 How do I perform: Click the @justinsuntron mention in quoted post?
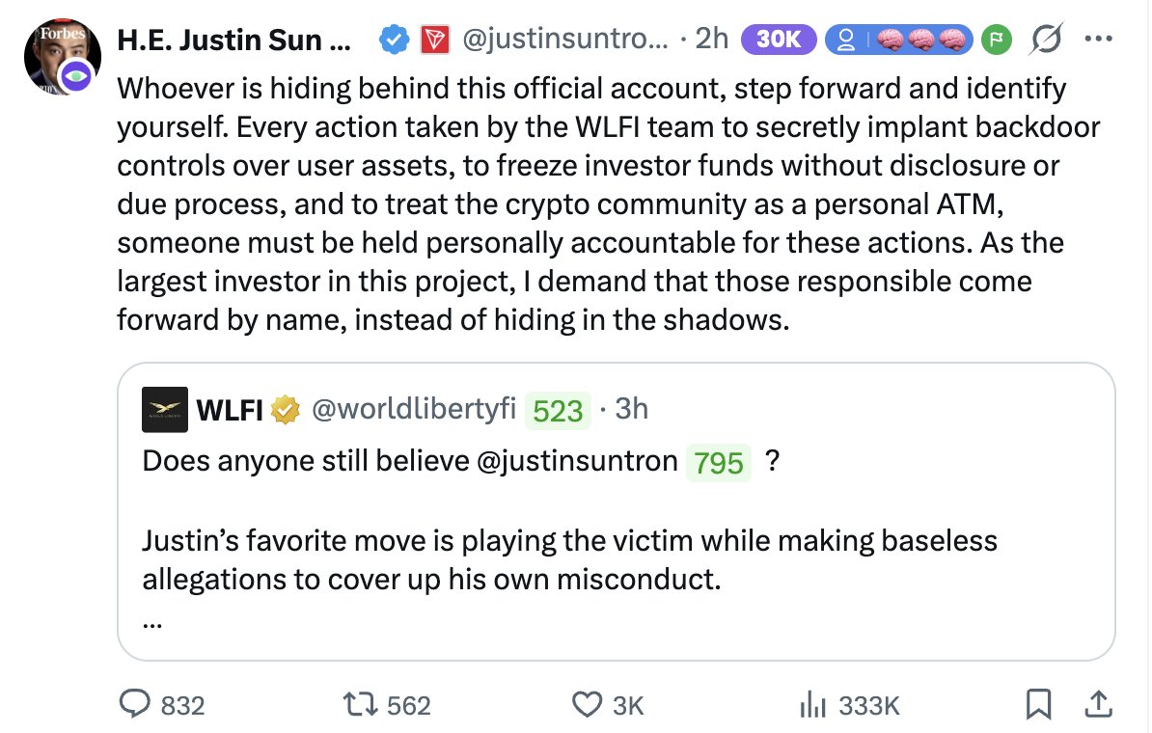coord(578,460)
